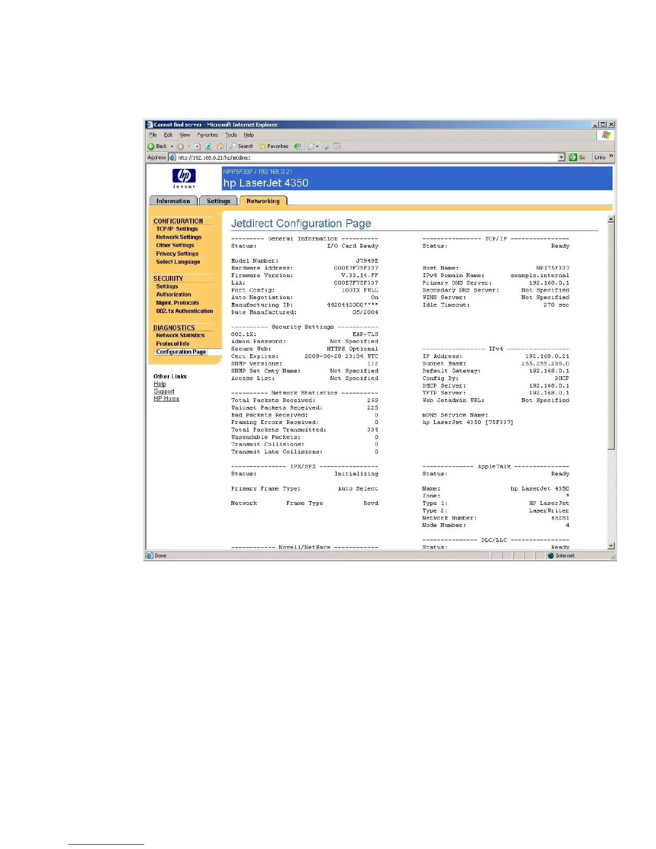The height and width of the screenshot is (849, 656).
Task: Click the Windows flag logo
Action: (x=606, y=136)
